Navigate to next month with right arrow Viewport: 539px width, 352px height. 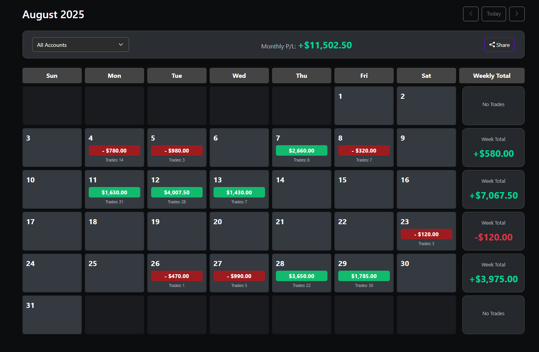pos(517,14)
